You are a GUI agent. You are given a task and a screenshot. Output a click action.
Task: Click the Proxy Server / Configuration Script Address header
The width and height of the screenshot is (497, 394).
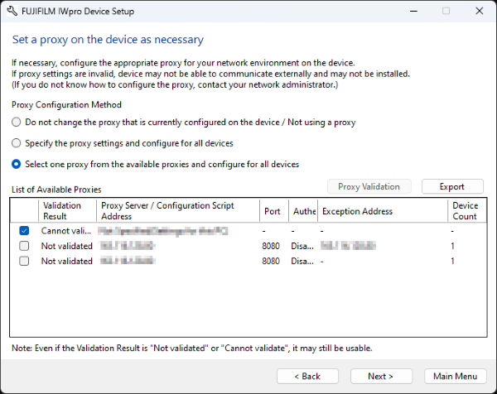tap(178, 210)
